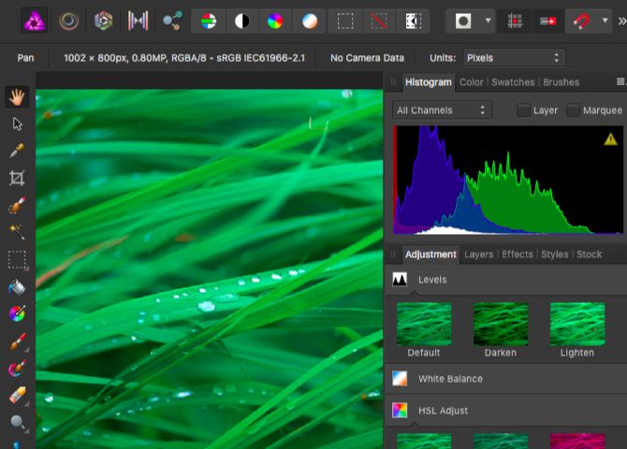Screen dimensions: 627x449
Task: Pick the Flood Select magic wand tool
Action: (17, 231)
